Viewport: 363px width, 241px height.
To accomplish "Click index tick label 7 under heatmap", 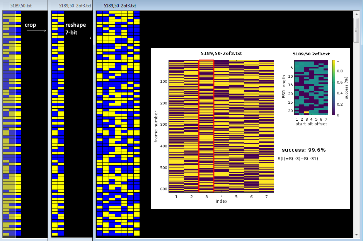I will (x=266, y=197).
